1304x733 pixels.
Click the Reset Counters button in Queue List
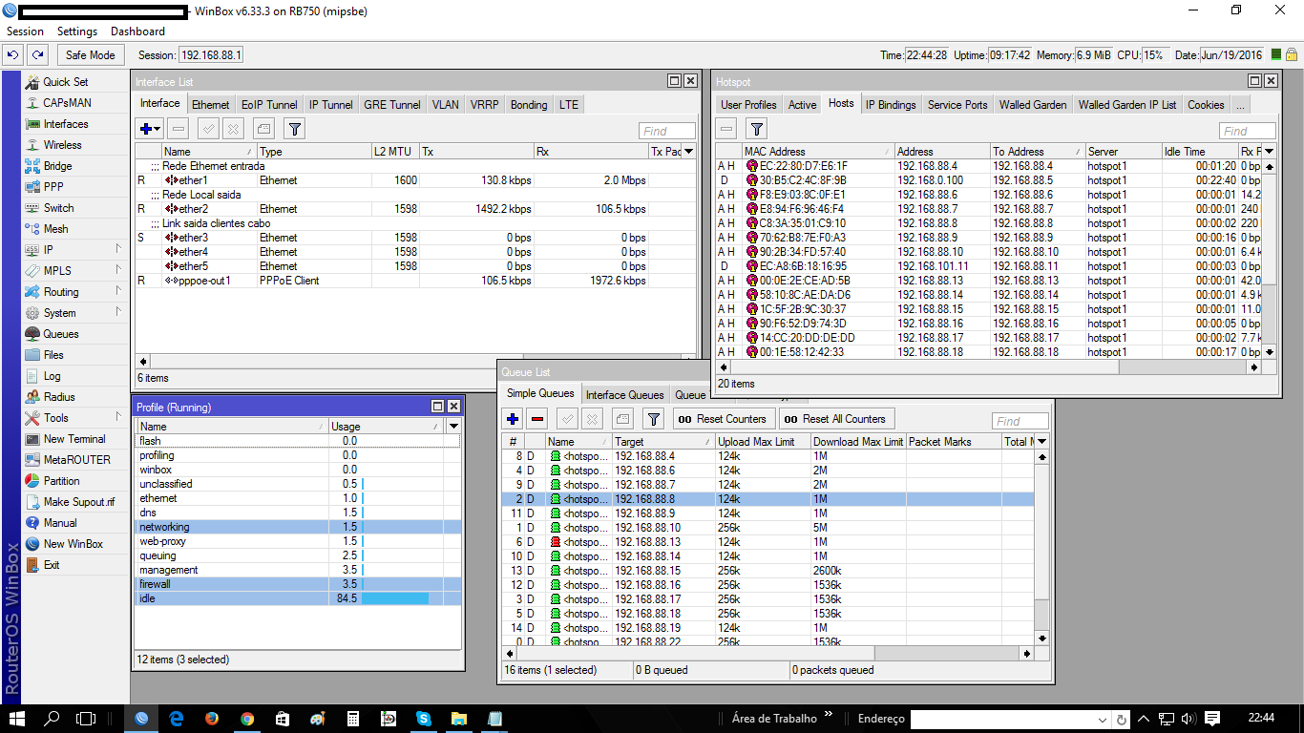point(723,419)
